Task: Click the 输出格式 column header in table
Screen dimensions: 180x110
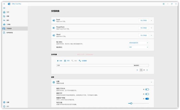Action: tap(141, 65)
